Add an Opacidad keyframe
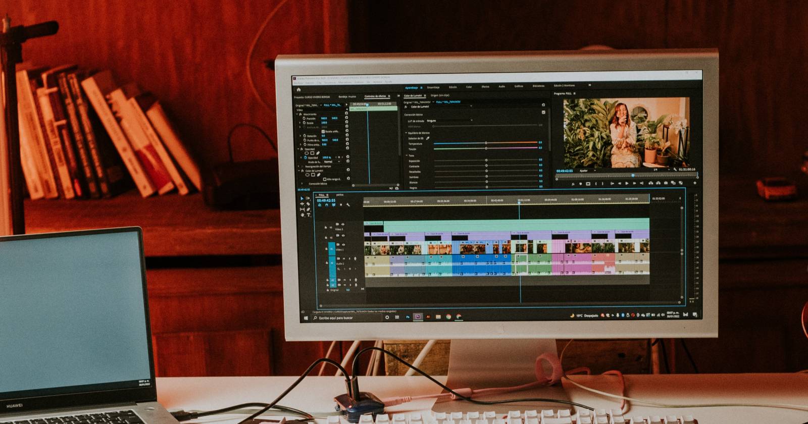 pos(339,157)
